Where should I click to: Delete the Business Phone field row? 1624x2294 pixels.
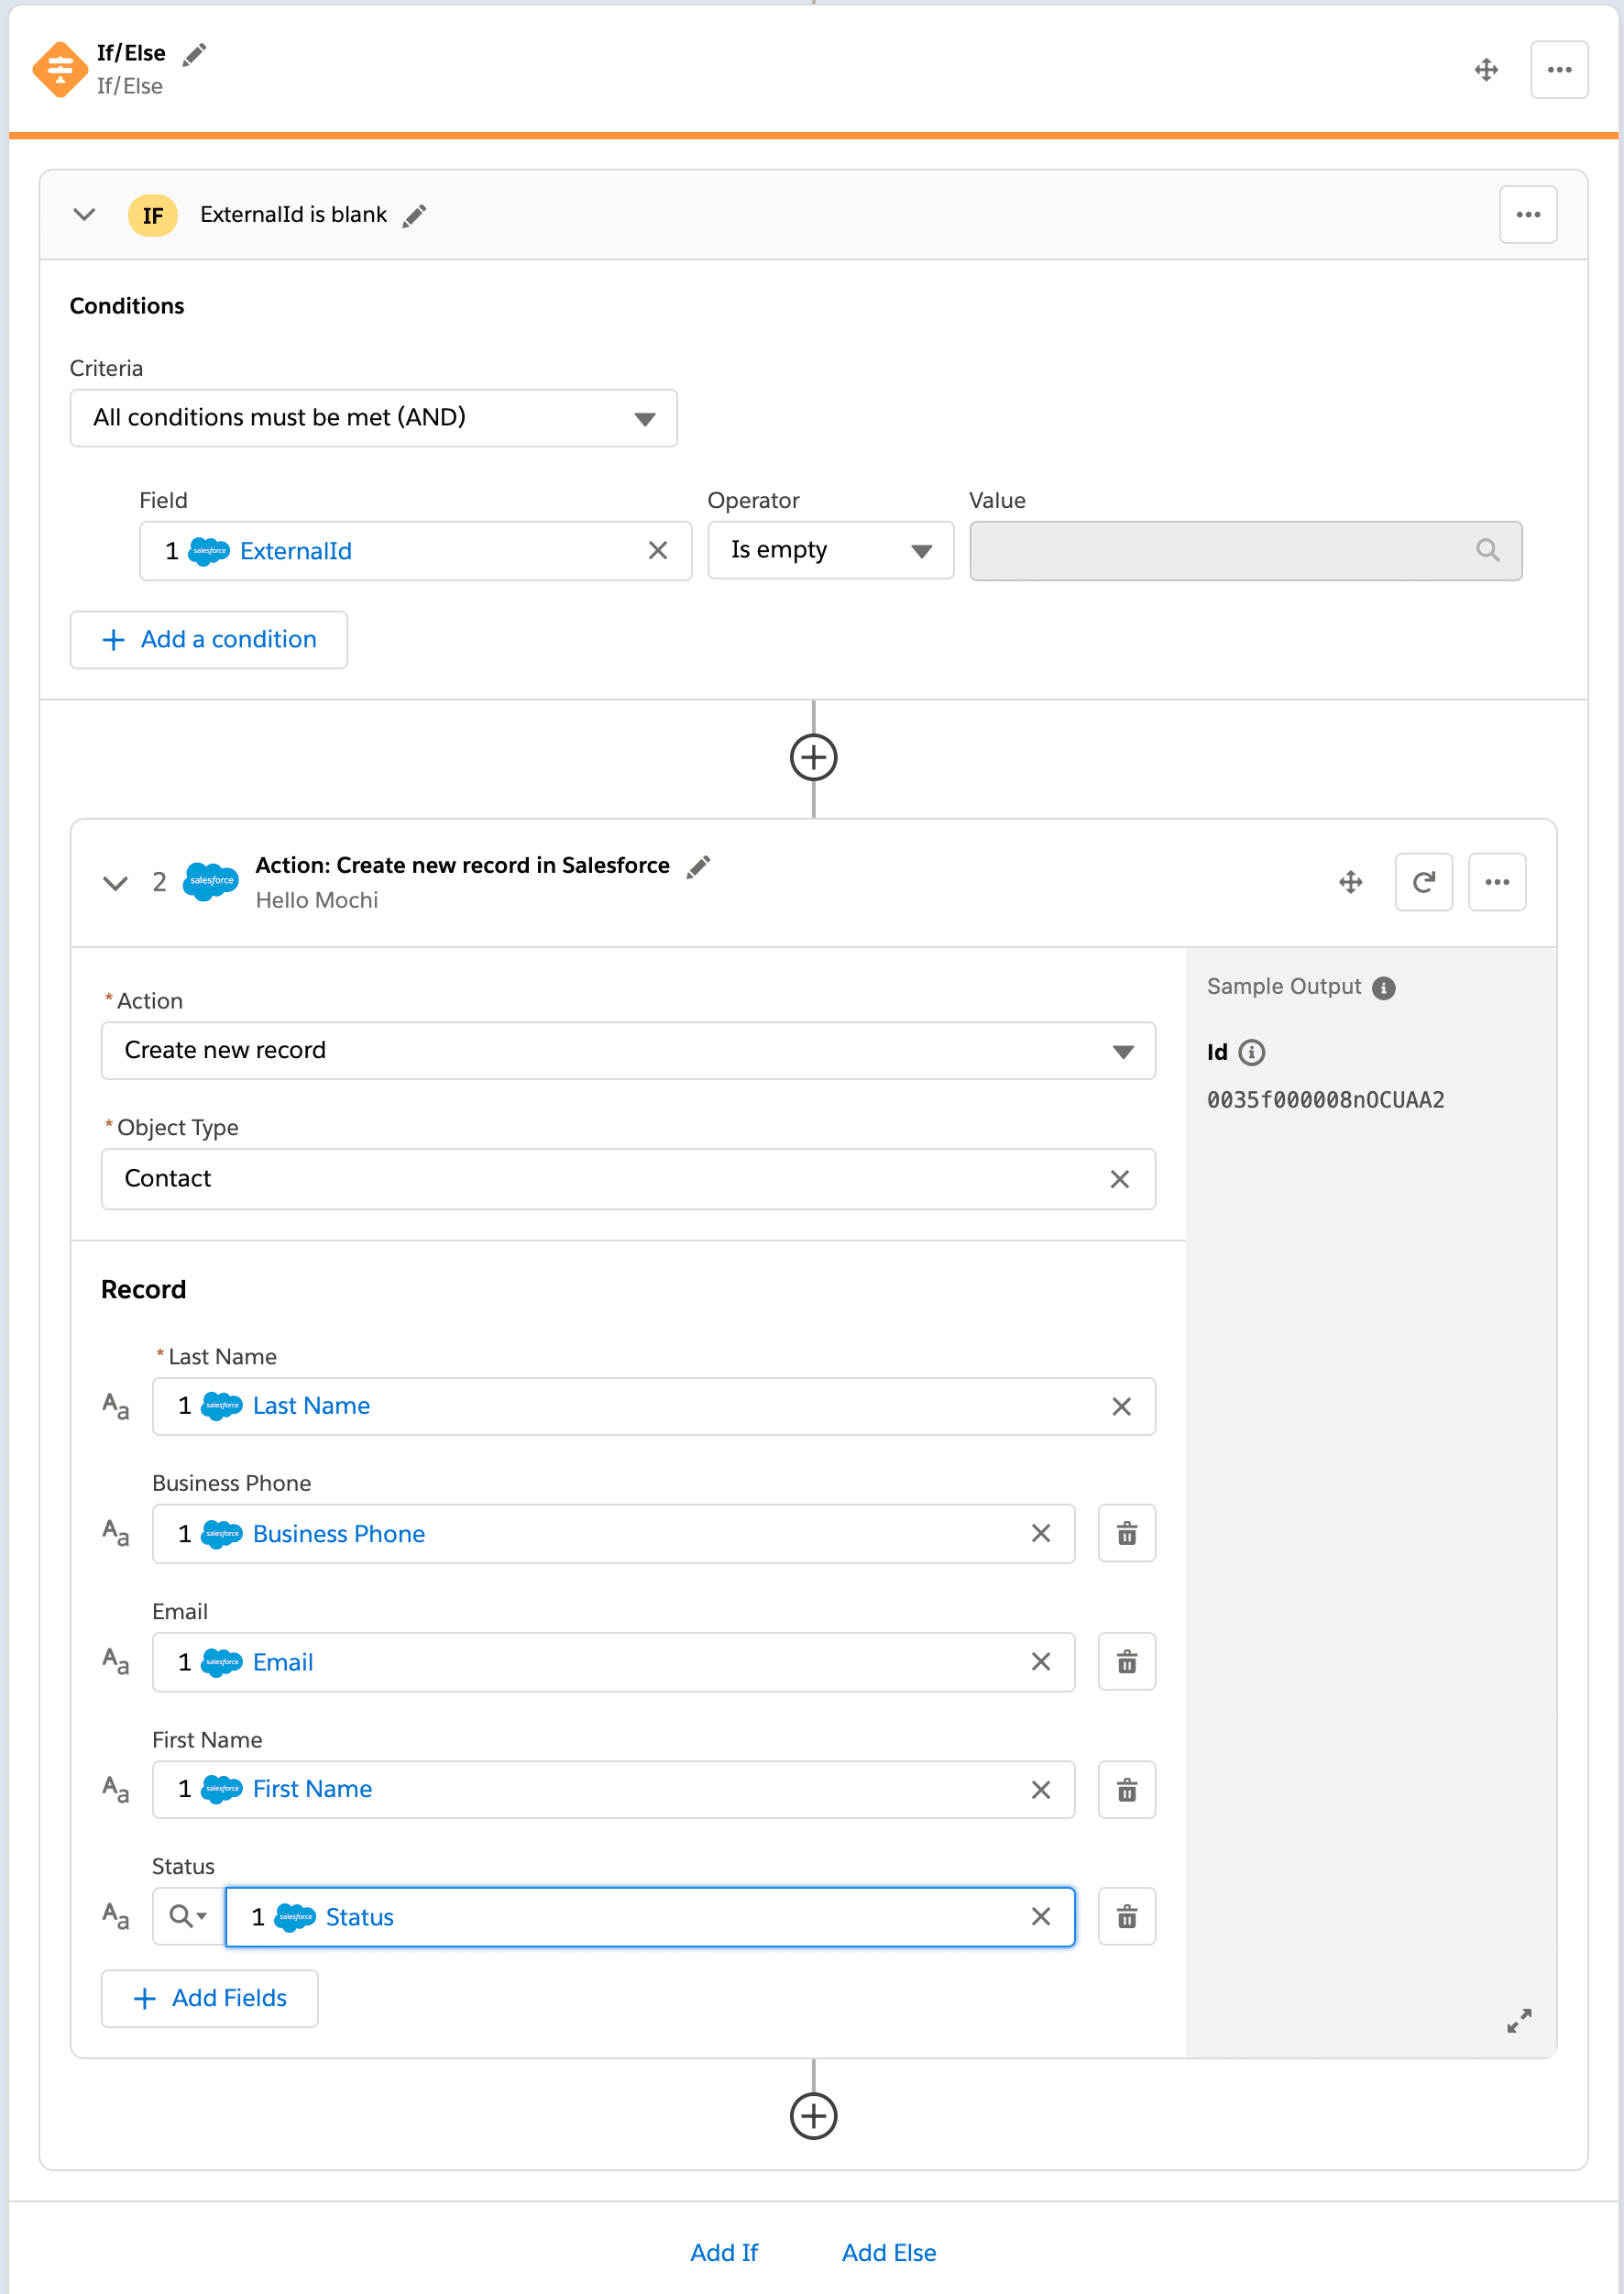pos(1127,1534)
